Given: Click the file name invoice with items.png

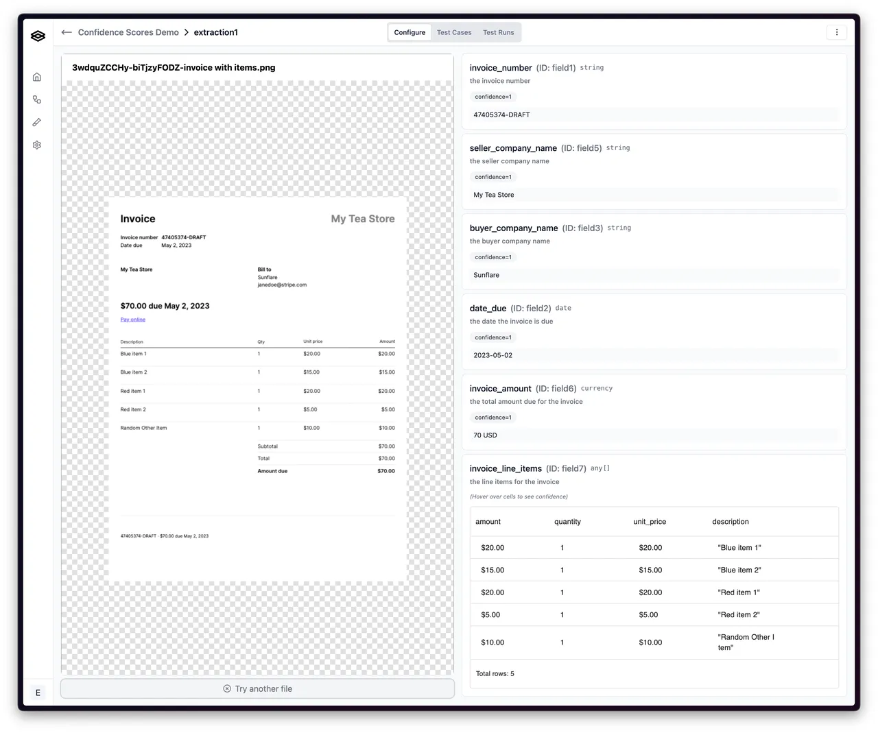Looking at the screenshot, I should [x=174, y=68].
